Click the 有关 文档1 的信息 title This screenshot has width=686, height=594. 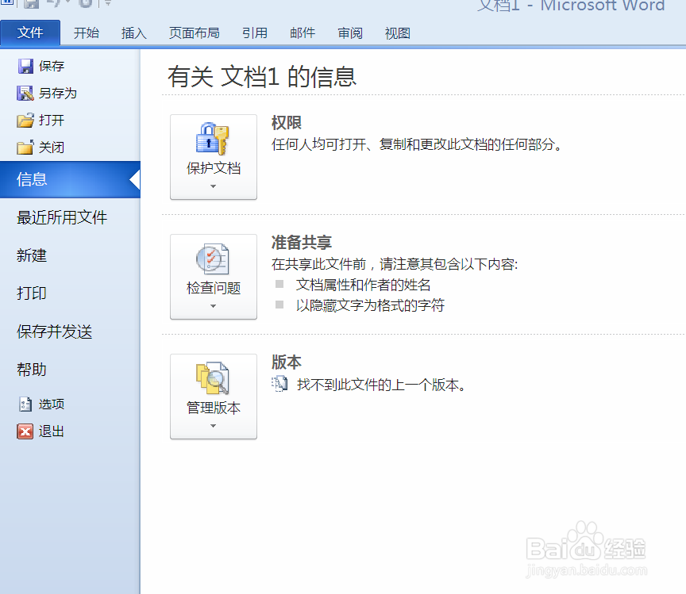tap(262, 76)
